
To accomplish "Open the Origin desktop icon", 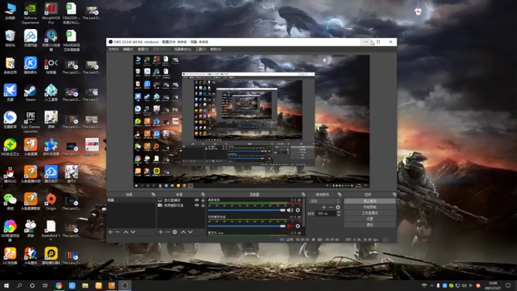I will point(51,202).
